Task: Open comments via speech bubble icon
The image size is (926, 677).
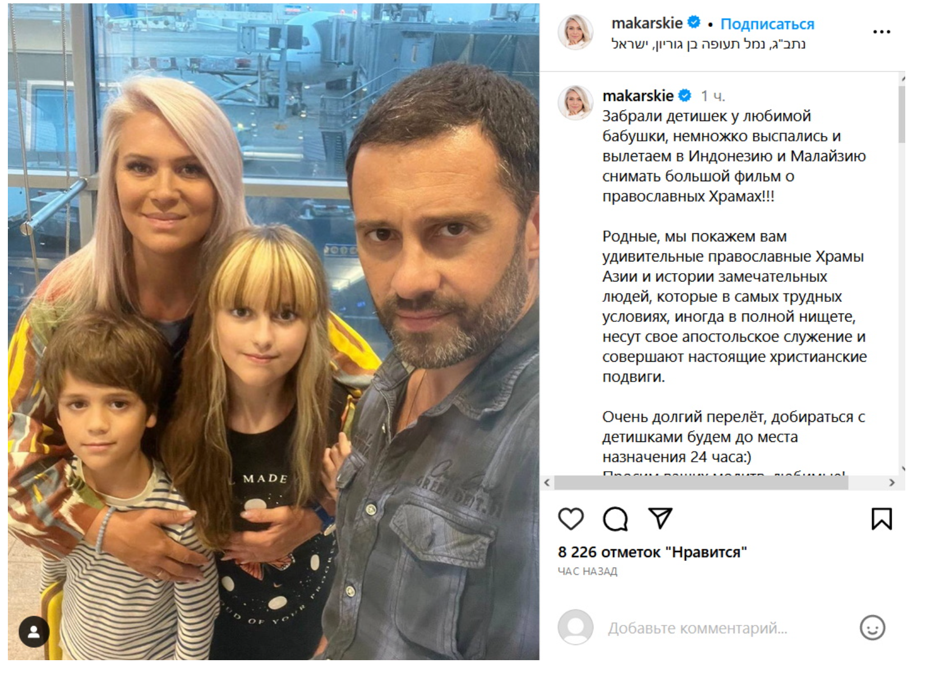Action: (615, 518)
